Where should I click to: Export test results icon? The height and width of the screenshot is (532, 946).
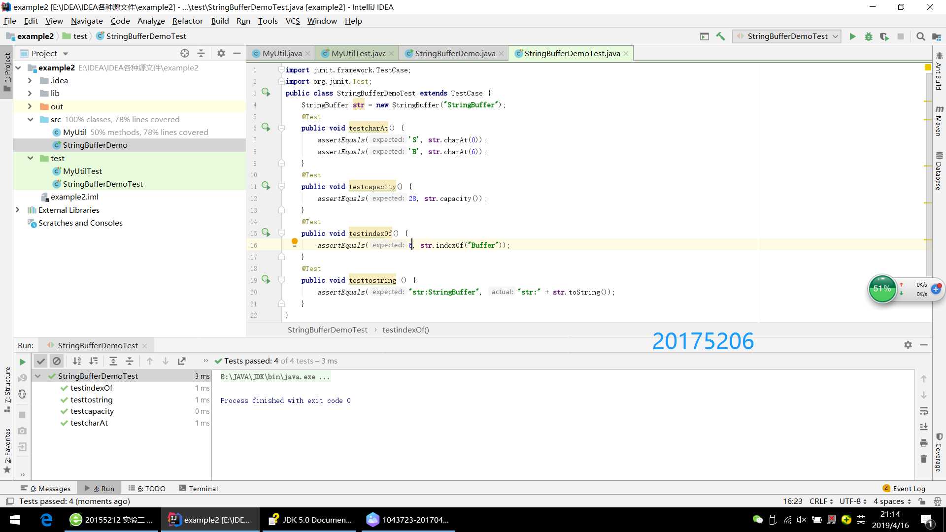coord(182,361)
